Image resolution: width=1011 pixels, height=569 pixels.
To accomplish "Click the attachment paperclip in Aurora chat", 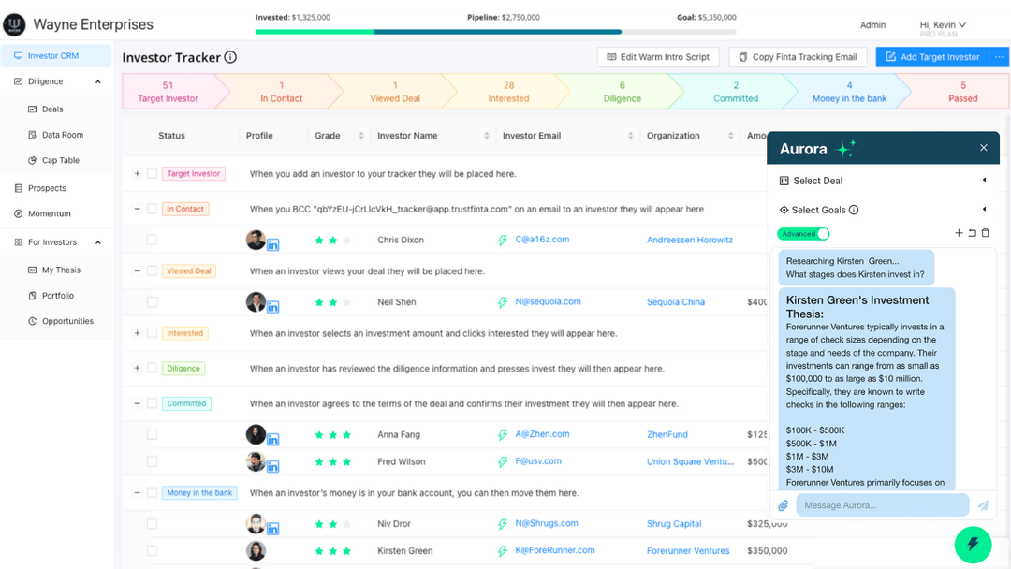I will click(x=784, y=506).
